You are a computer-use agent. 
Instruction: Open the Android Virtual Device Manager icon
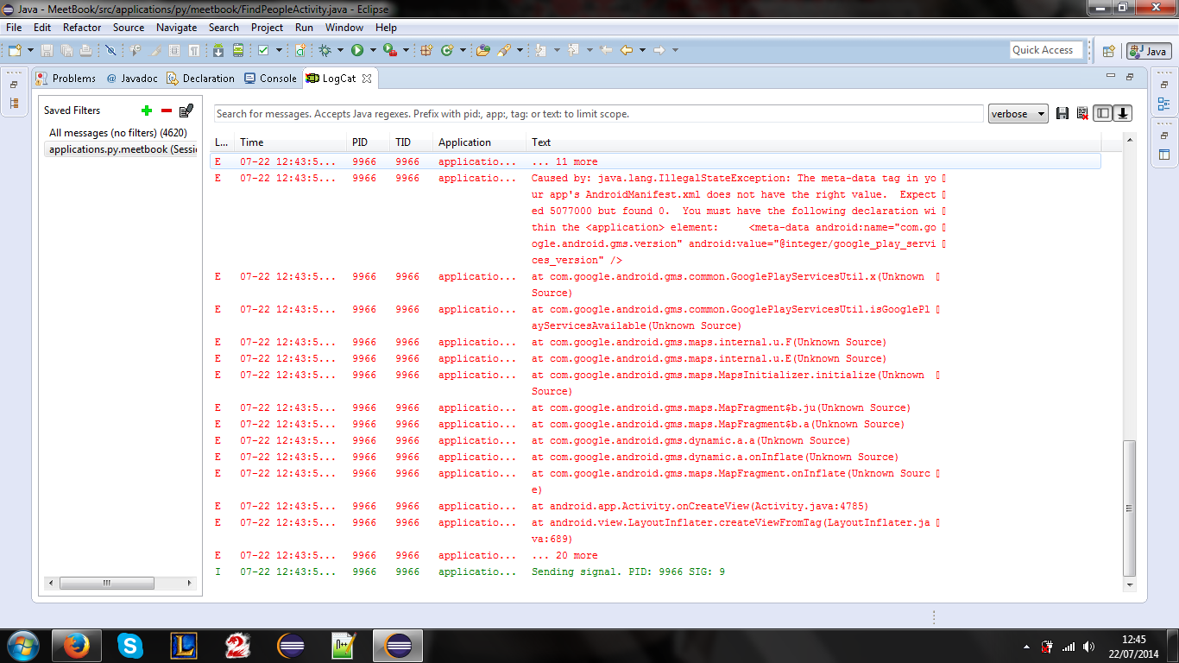(x=238, y=50)
